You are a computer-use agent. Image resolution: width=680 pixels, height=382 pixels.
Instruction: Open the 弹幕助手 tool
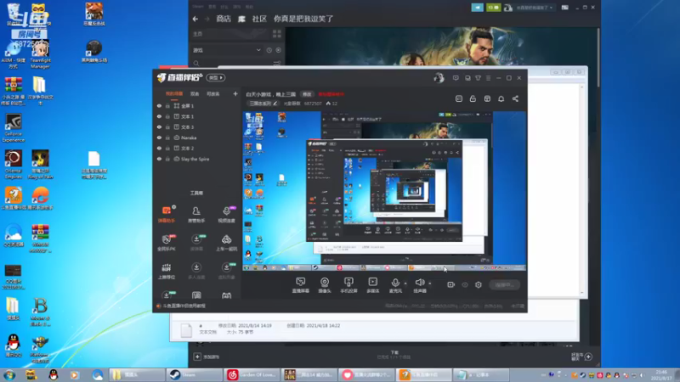(x=167, y=215)
